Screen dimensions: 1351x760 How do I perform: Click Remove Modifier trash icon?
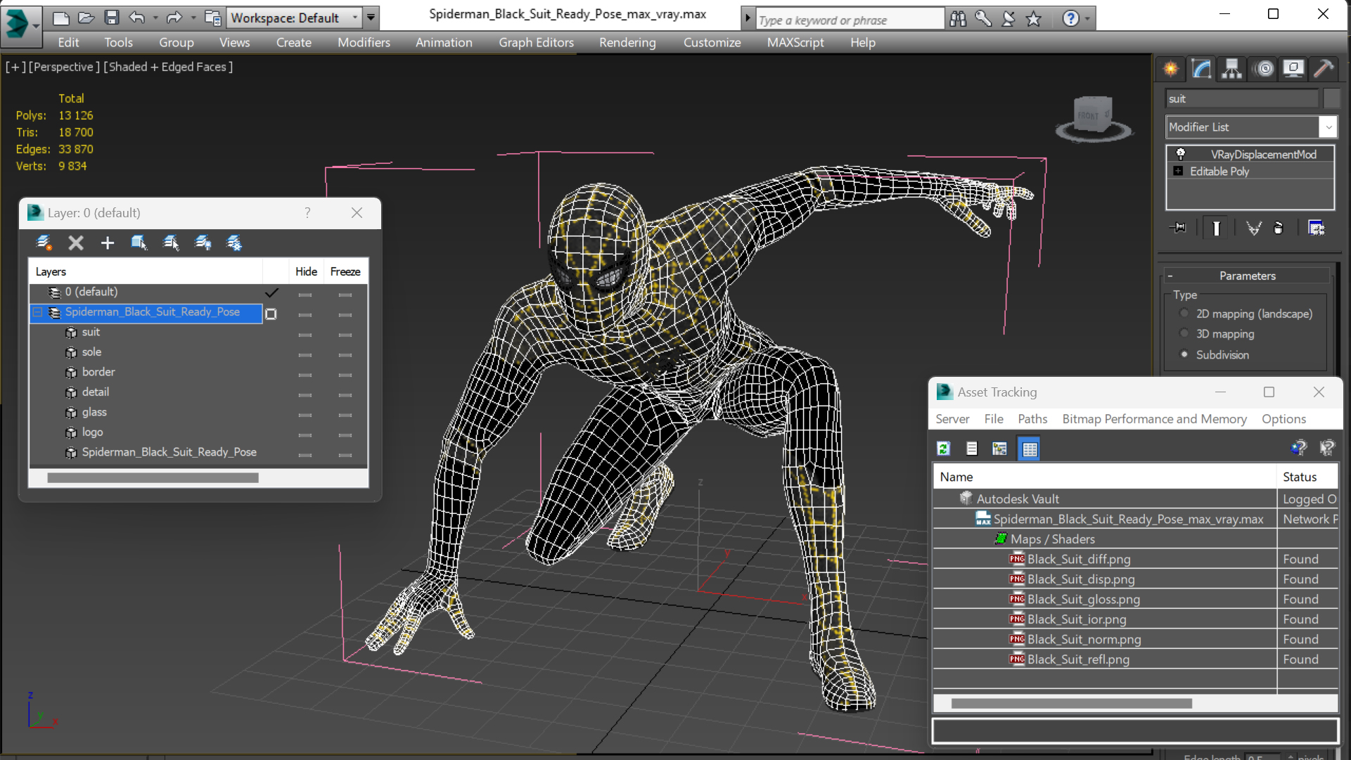(1278, 228)
